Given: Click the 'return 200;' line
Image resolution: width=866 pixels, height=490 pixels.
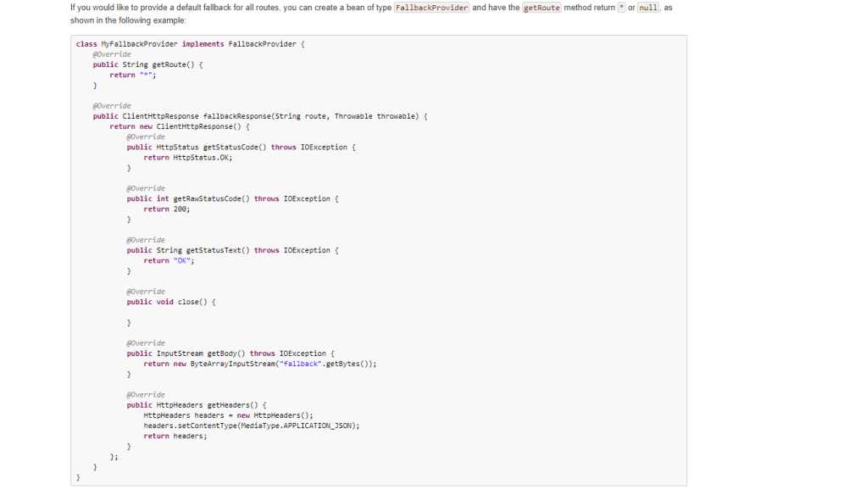Looking at the screenshot, I should [167, 209].
